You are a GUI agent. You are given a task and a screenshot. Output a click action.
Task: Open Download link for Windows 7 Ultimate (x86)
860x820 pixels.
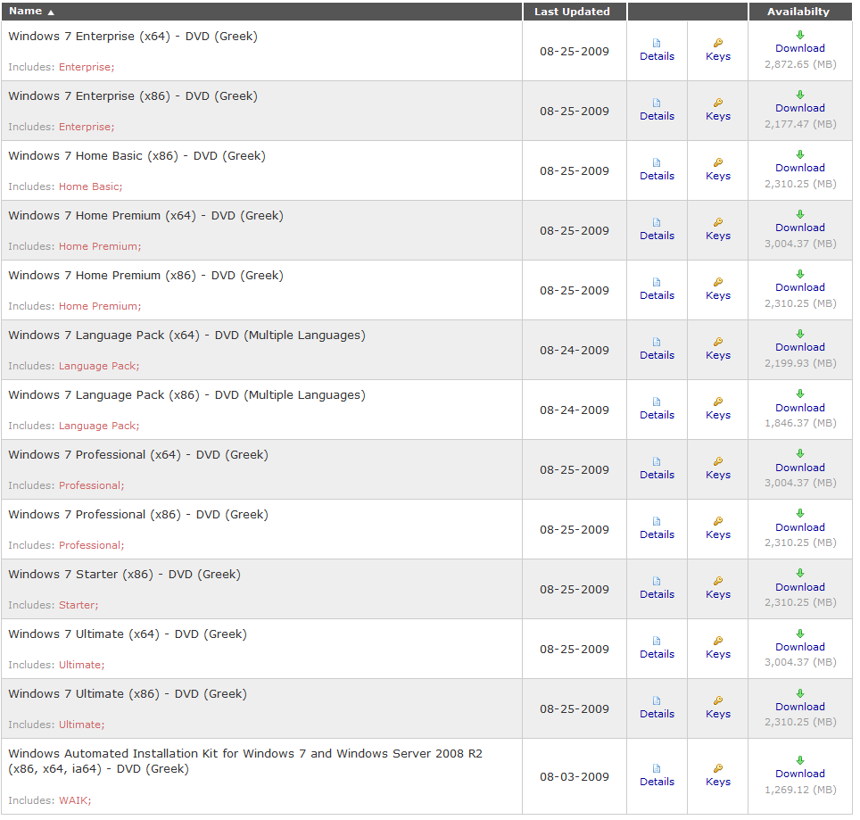click(799, 707)
